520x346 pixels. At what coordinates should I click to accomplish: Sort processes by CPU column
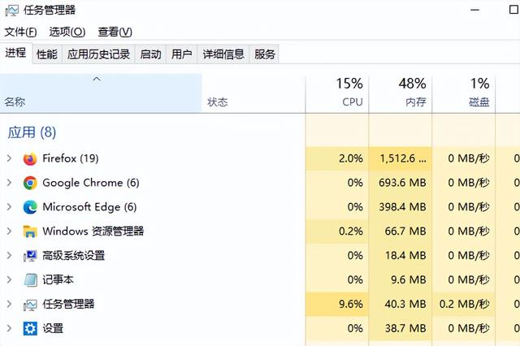[337, 93]
